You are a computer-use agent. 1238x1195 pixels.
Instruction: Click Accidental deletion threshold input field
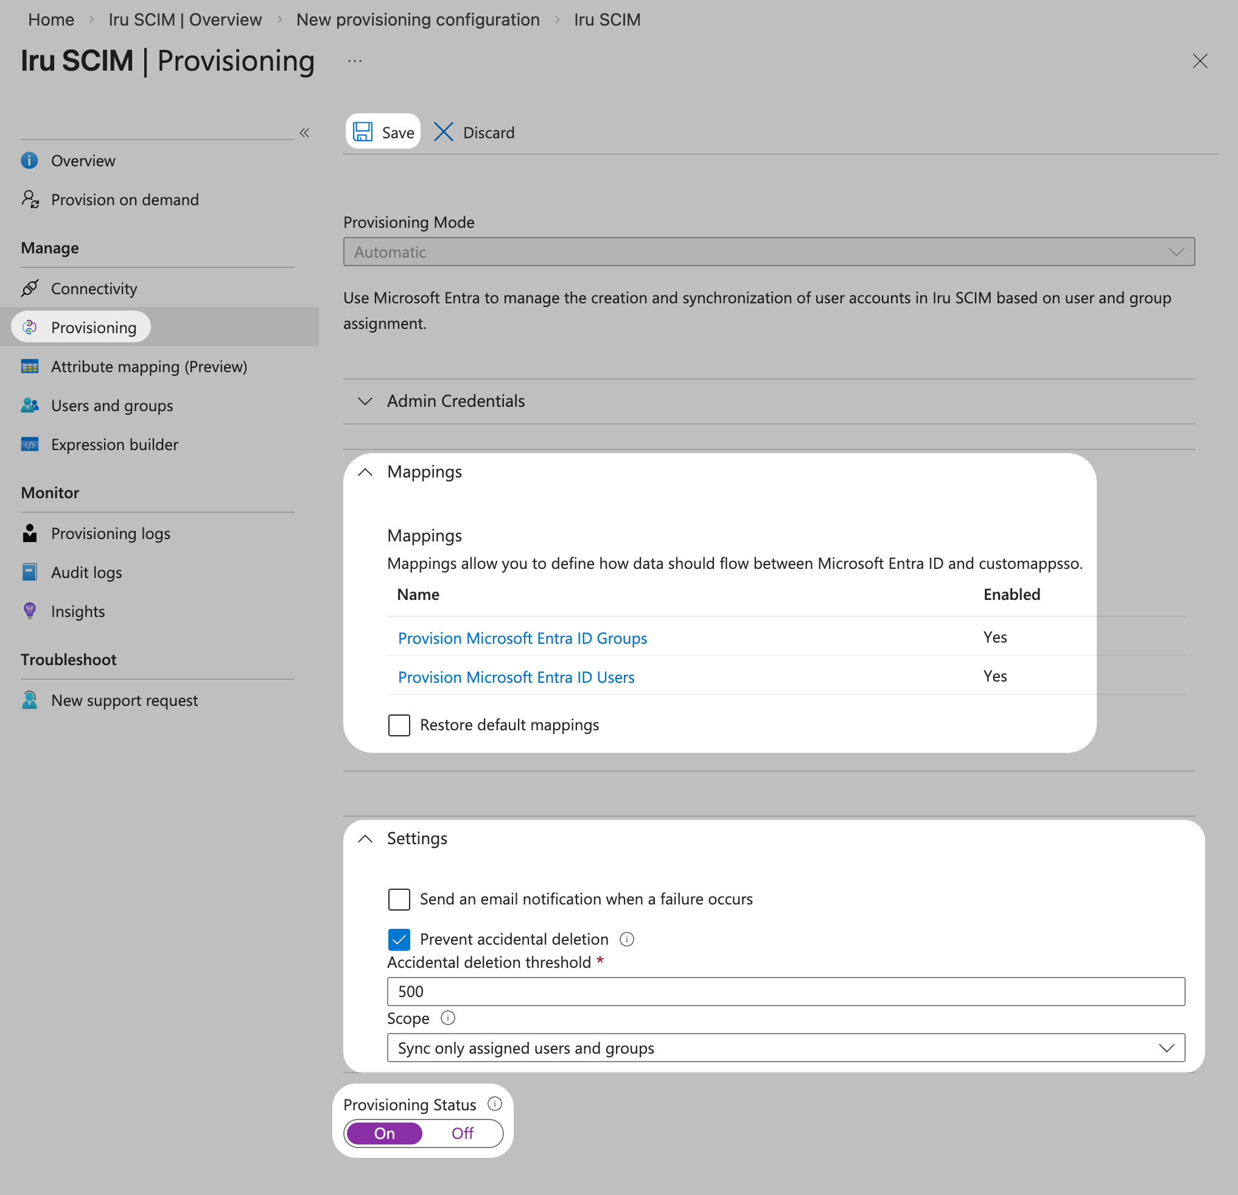[x=786, y=992]
